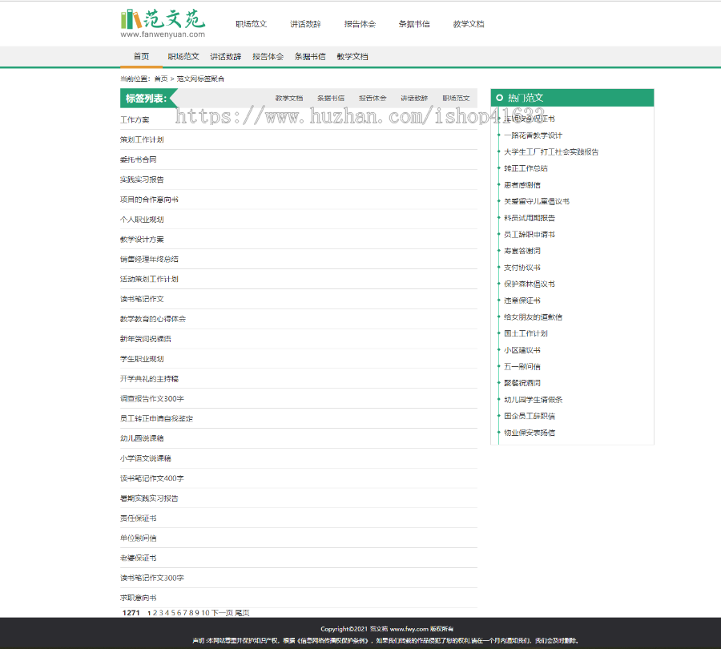
Task: Open hot article 幼儿园学生请假条
Action: [x=533, y=400]
